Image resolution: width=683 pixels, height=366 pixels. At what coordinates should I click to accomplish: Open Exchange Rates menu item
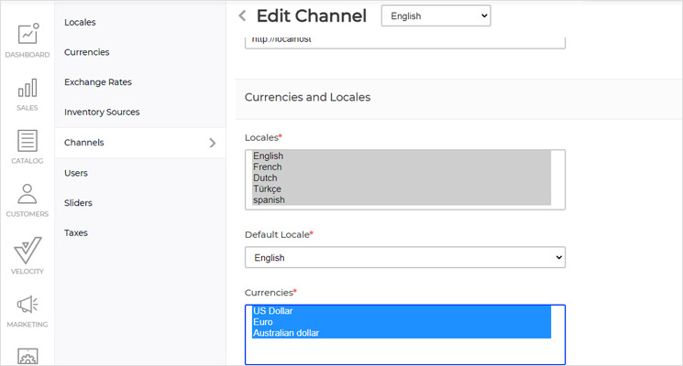[98, 82]
